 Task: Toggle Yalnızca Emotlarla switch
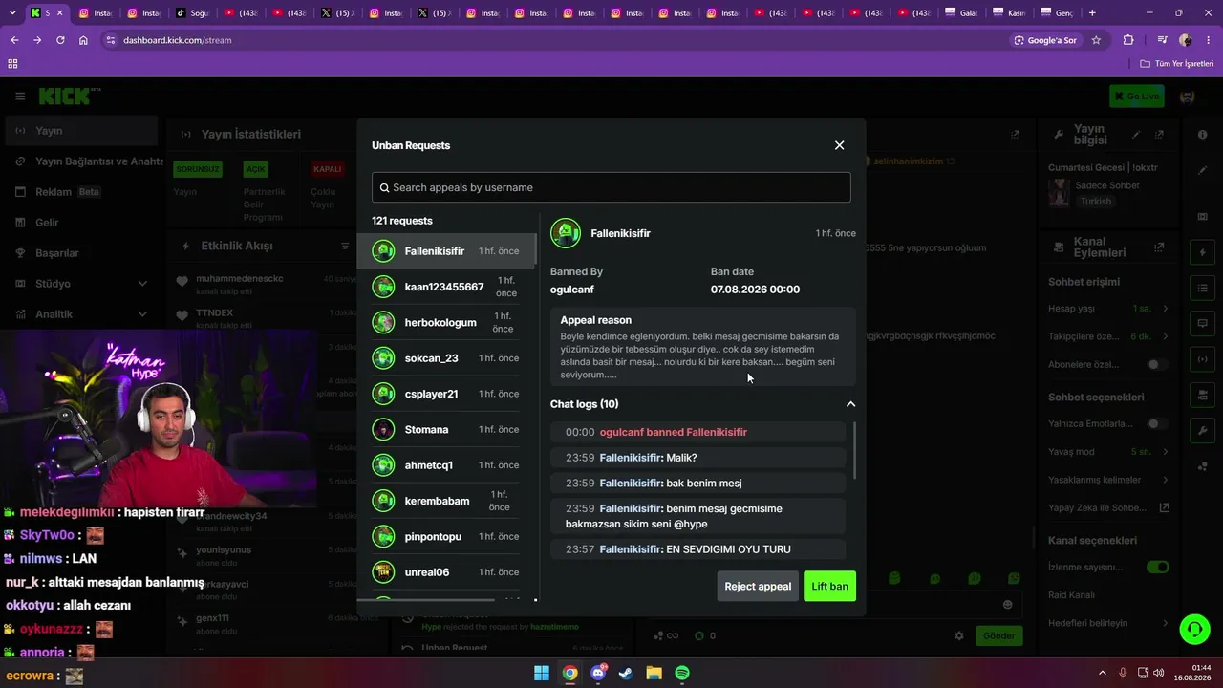1157,423
